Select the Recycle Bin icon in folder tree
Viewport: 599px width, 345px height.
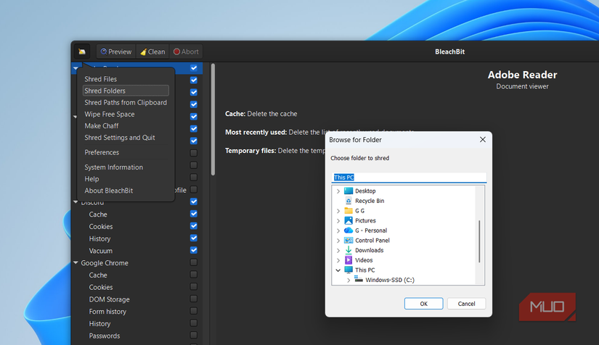pos(349,201)
